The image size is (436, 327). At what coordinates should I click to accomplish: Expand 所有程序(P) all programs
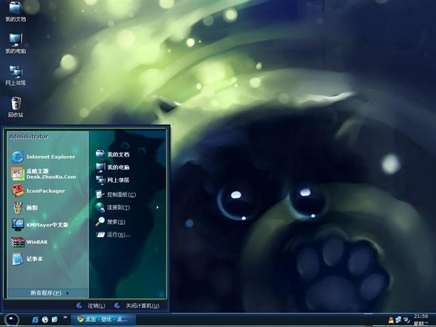pyautogui.click(x=48, y=293)
